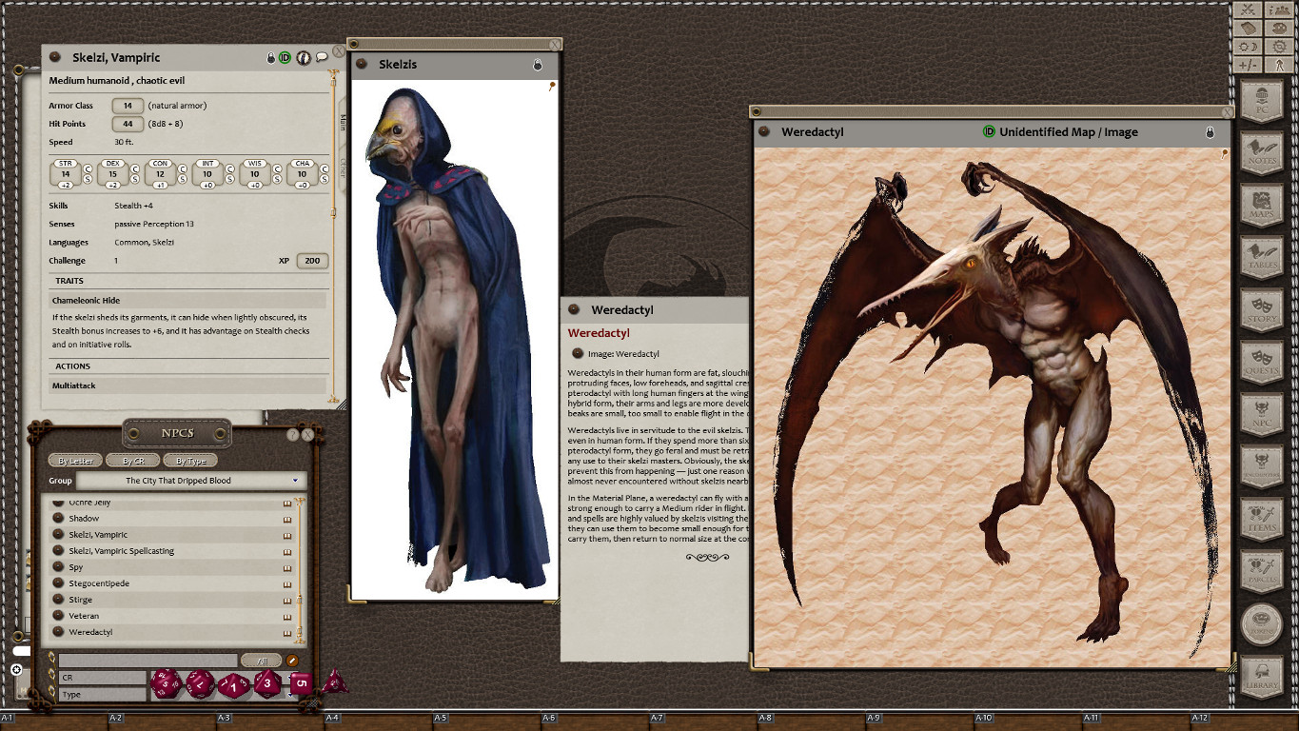Viewport: 1299px width, 731px height.
Task: Select the By CR sort button
Action: point(132,461)
